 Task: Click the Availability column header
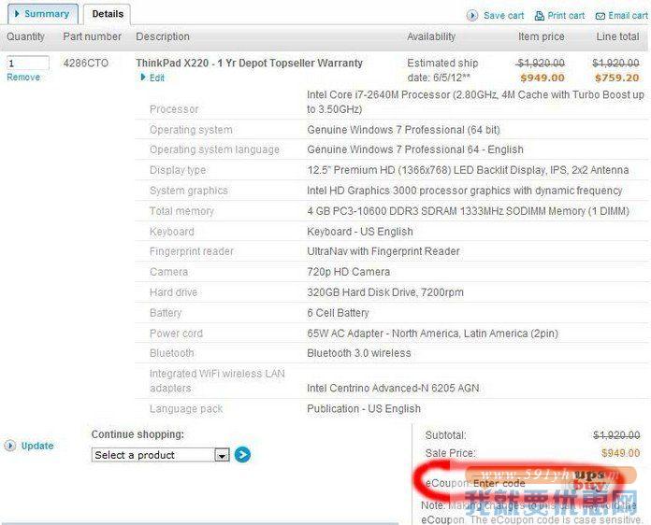[x=431, y=36]
